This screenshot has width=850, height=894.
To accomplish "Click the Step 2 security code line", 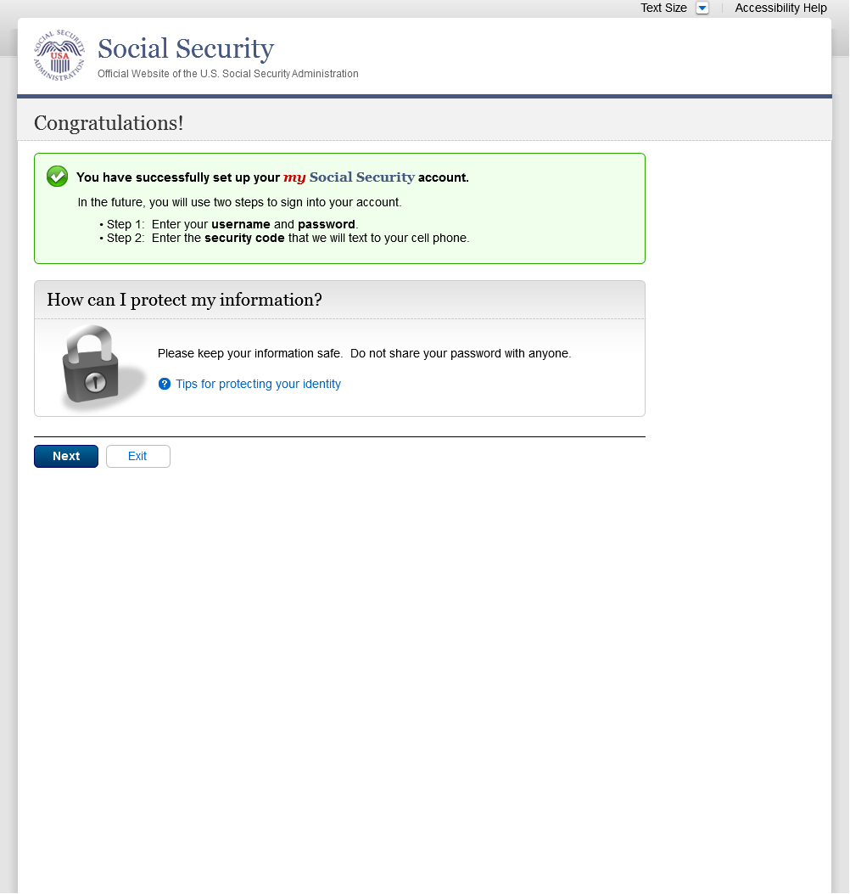I will 288,239.
